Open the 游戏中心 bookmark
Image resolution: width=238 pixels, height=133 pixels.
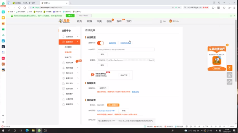pyautogui.click(x=67, y=12)
